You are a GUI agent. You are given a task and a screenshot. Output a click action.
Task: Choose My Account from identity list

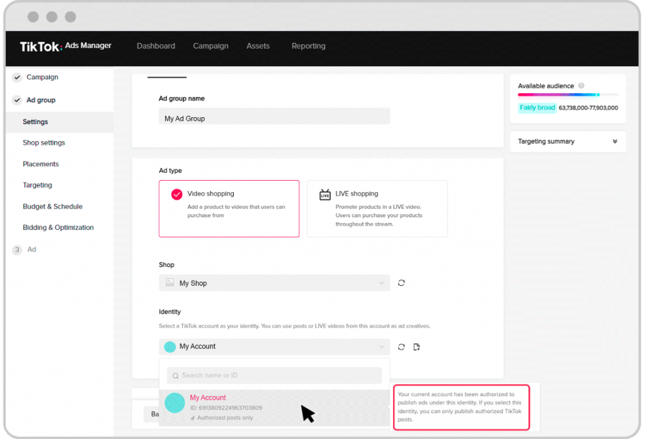pos(275,408)
